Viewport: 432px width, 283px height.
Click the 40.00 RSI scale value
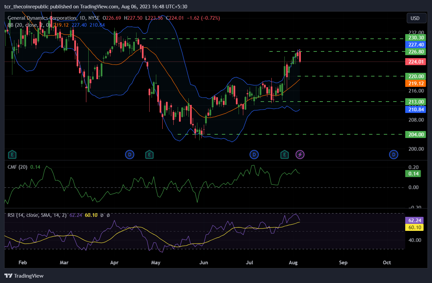(x=415, y=240)
